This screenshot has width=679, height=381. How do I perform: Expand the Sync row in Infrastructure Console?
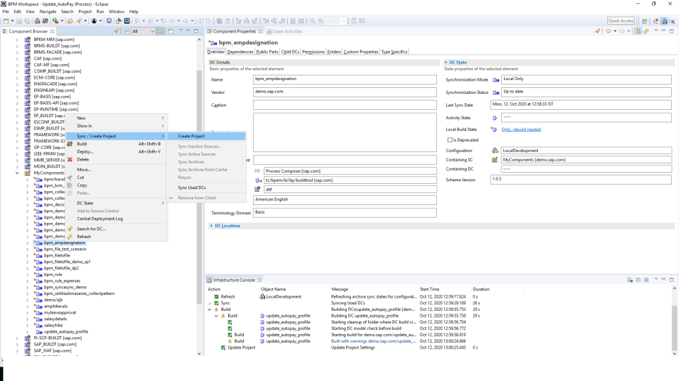210,303
